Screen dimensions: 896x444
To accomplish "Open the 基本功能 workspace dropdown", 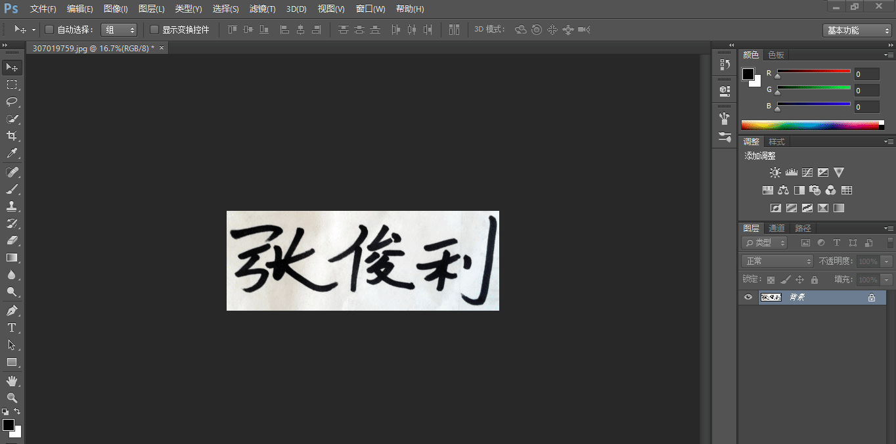I will pyautogui.click(x=857, y=30).
